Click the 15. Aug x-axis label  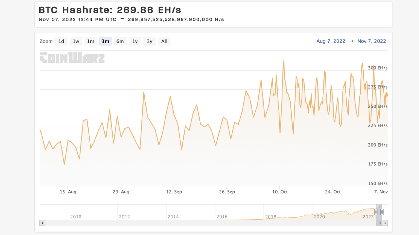[68, 192]
